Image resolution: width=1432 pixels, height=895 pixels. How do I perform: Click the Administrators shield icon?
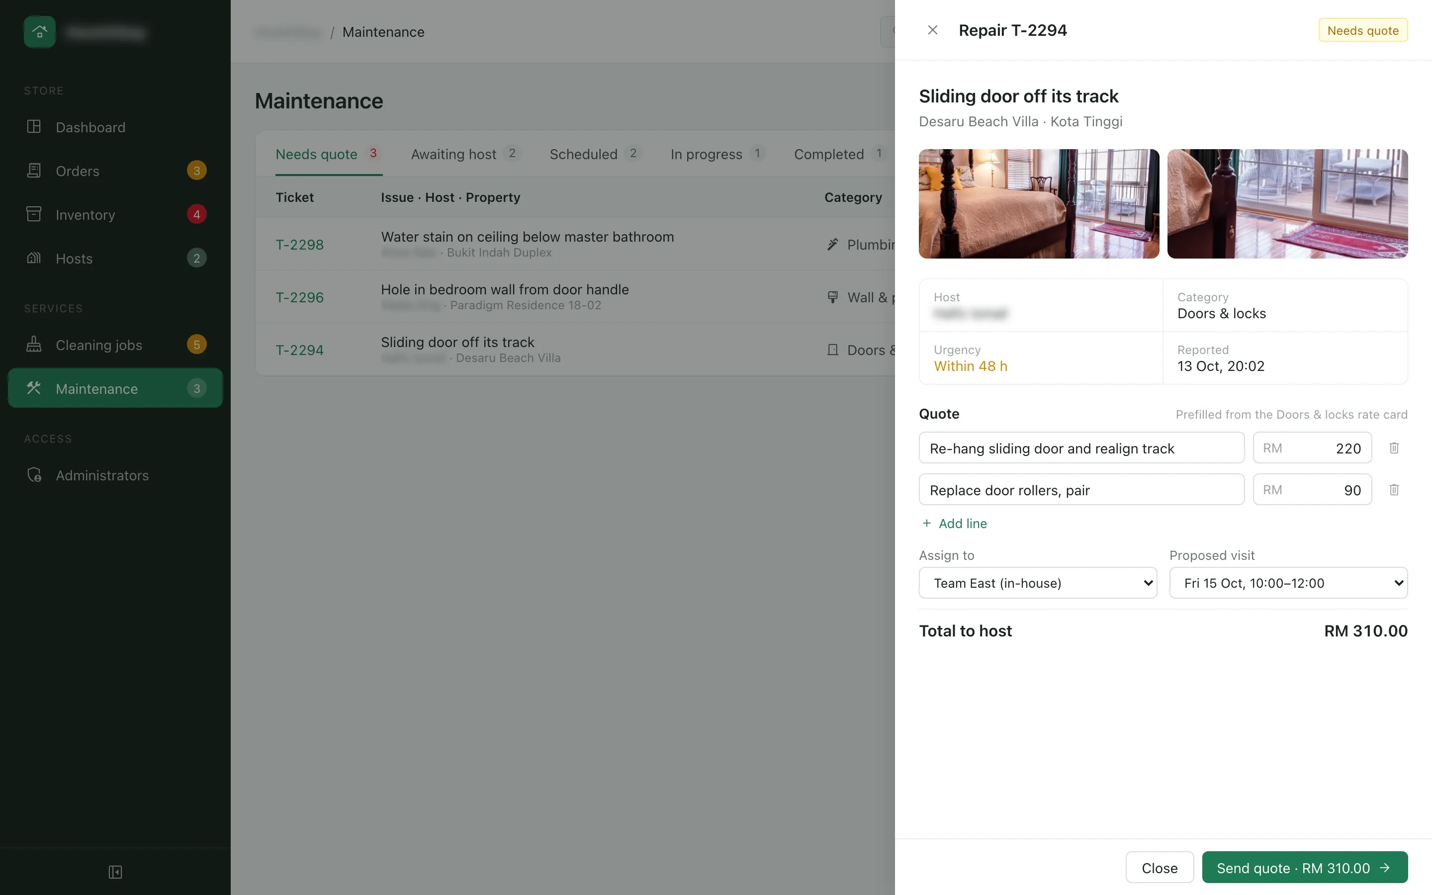point(34,475)
